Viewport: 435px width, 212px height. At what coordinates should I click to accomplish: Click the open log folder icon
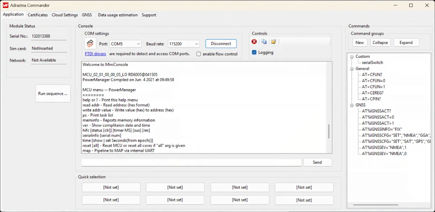tap(274, 42)
